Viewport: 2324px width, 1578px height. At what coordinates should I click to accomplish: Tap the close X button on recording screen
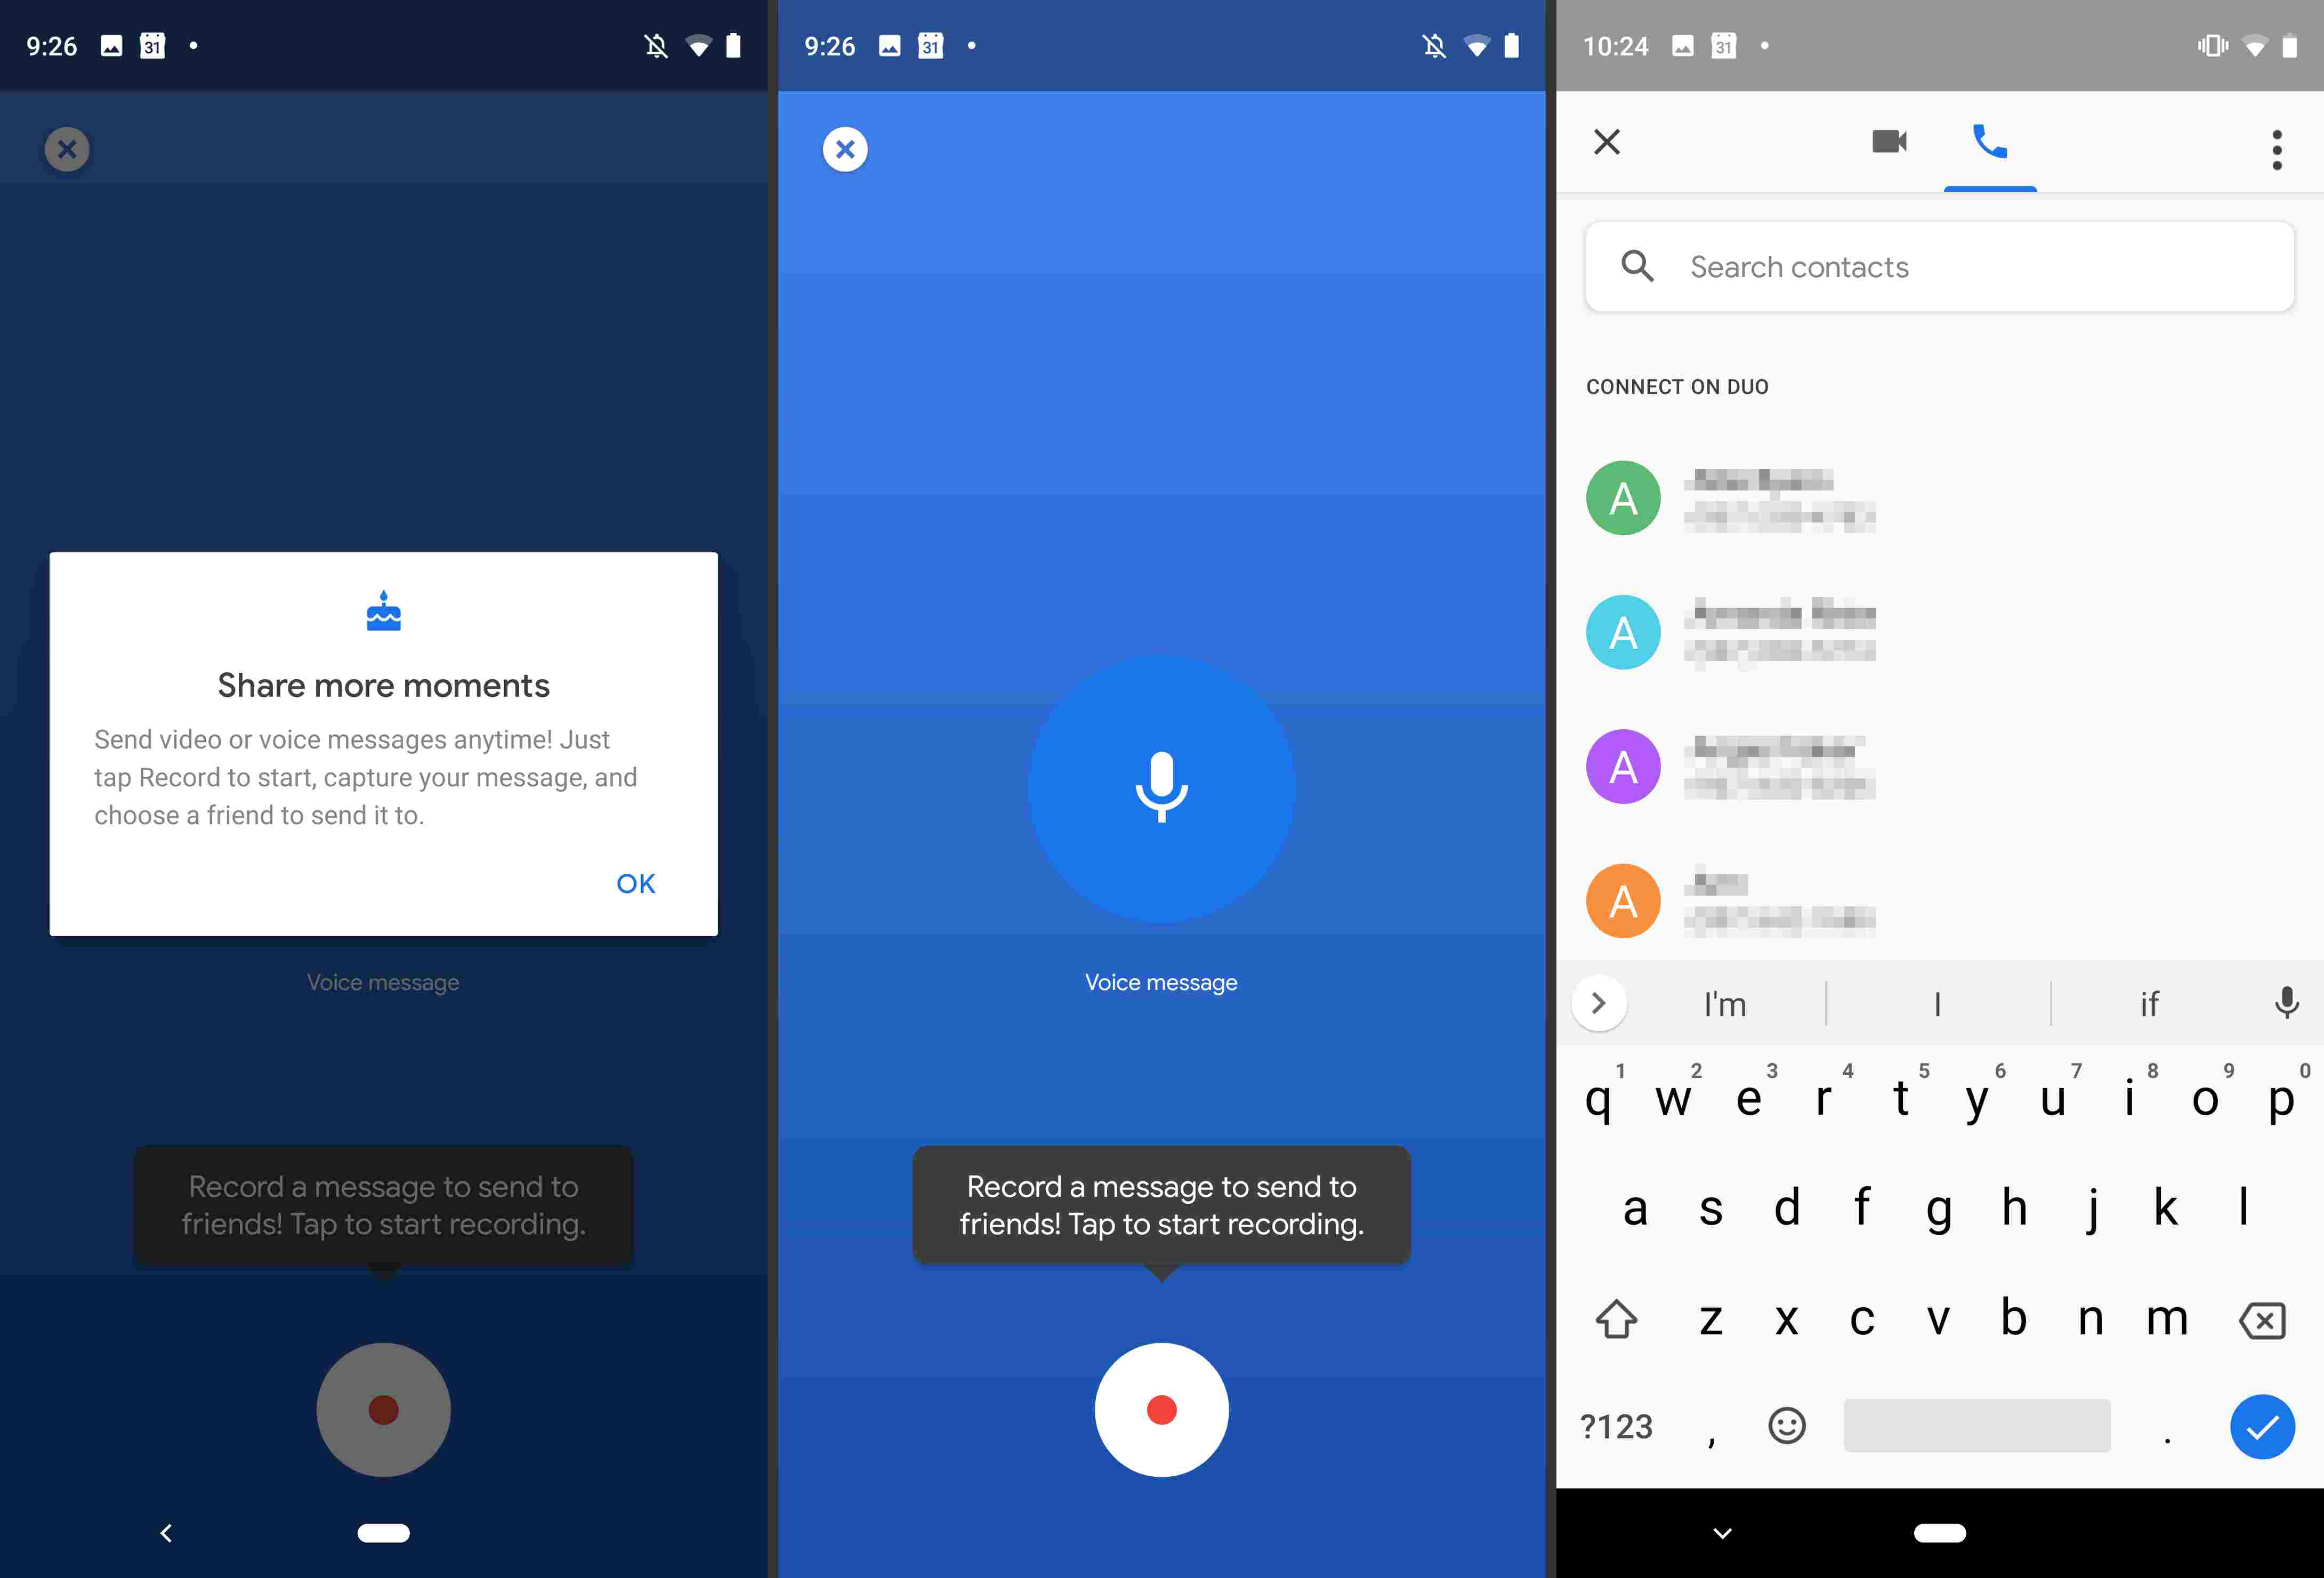[845, 148]
